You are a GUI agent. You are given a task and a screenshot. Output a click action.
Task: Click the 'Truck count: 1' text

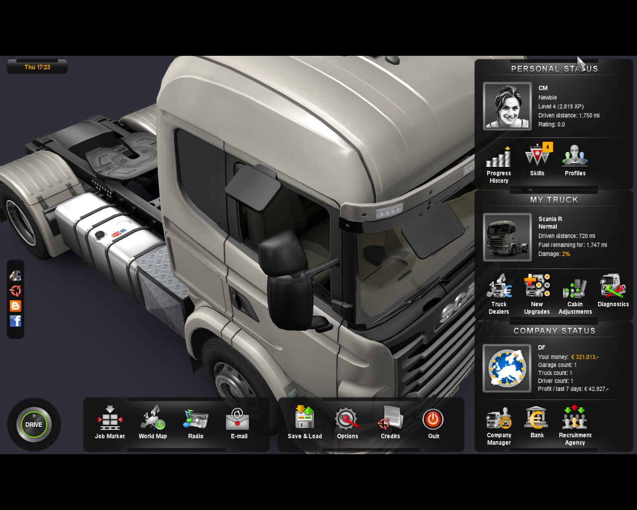555,373
